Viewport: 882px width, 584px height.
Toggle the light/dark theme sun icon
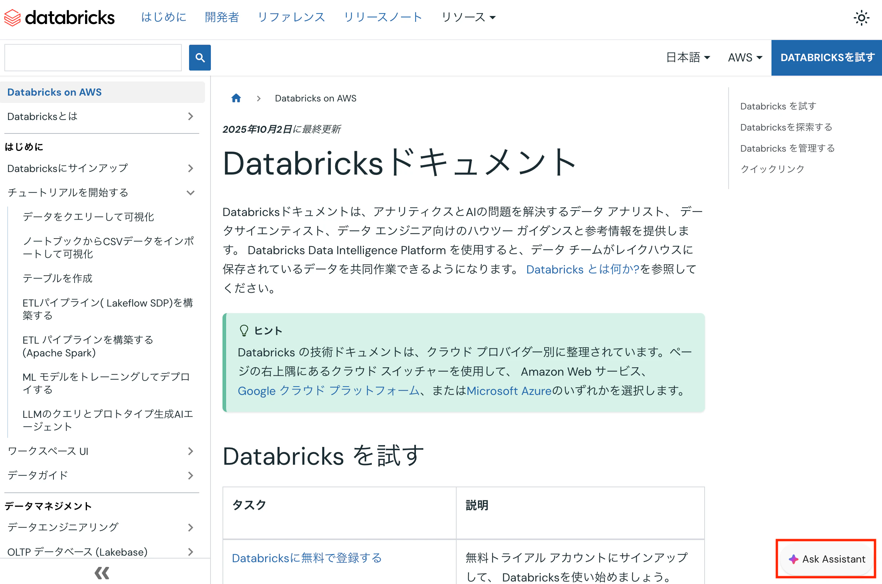[x=861, y=18]
